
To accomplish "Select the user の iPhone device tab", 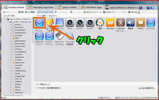I will (122, 8).
